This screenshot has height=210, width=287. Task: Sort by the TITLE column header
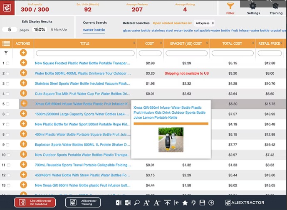(x=85, y=44)
